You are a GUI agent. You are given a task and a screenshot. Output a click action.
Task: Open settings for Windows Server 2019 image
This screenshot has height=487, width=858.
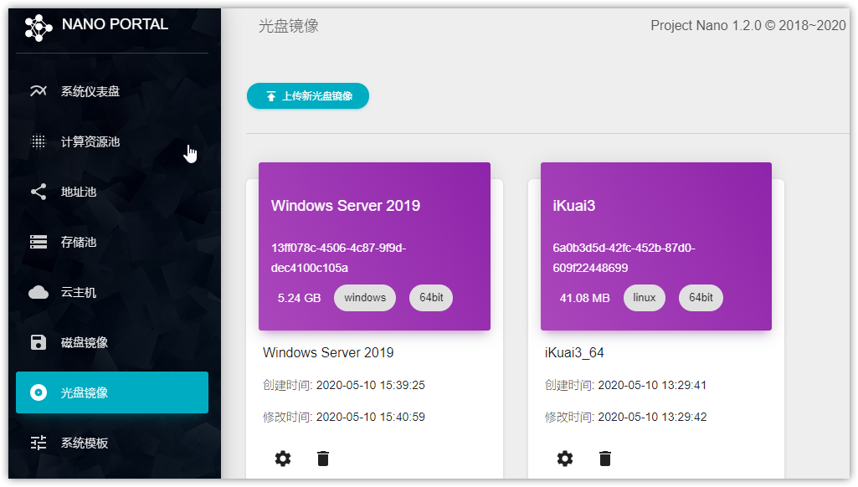click(283, 458)
